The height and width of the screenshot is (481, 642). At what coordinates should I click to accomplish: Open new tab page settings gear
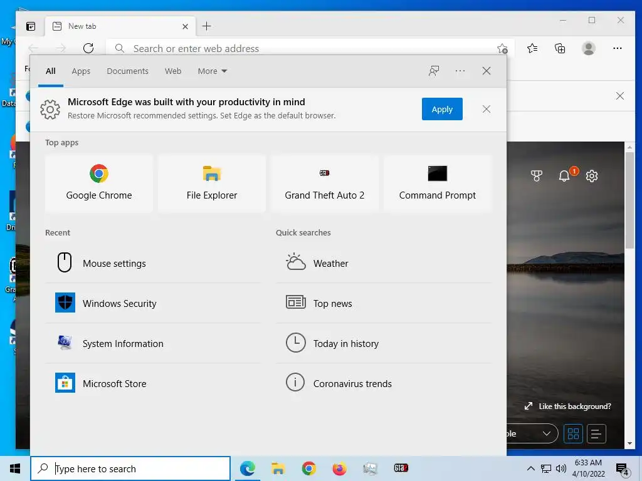click(x=592, y=176)
